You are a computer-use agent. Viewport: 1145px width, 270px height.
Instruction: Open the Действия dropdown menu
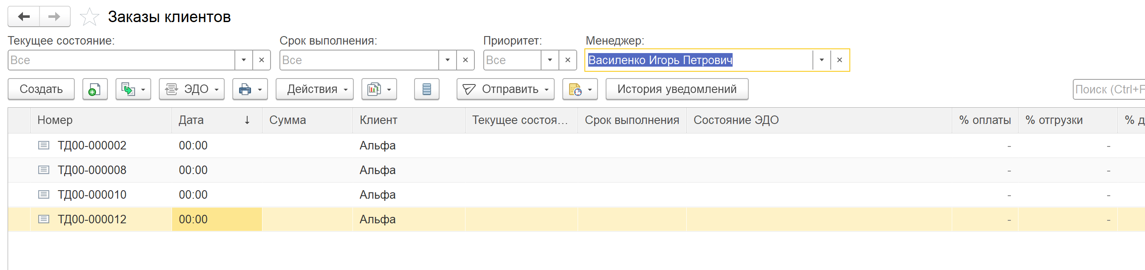point(315,89)
